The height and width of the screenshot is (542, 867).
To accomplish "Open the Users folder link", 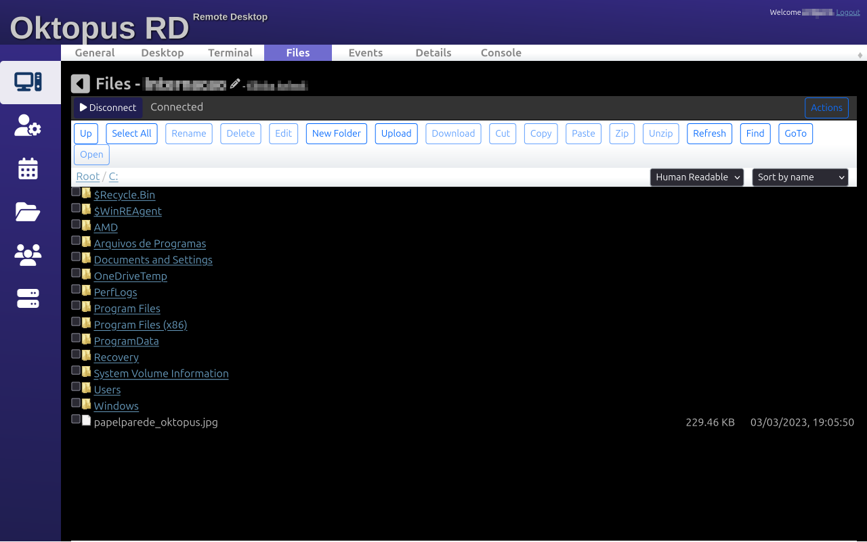I will click(x=107, y=390).
